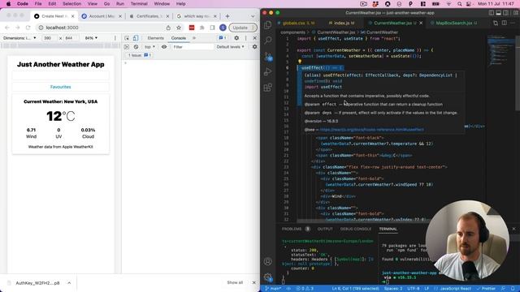Open the Apple menu

pyautogui.click(x=8, y=4)
